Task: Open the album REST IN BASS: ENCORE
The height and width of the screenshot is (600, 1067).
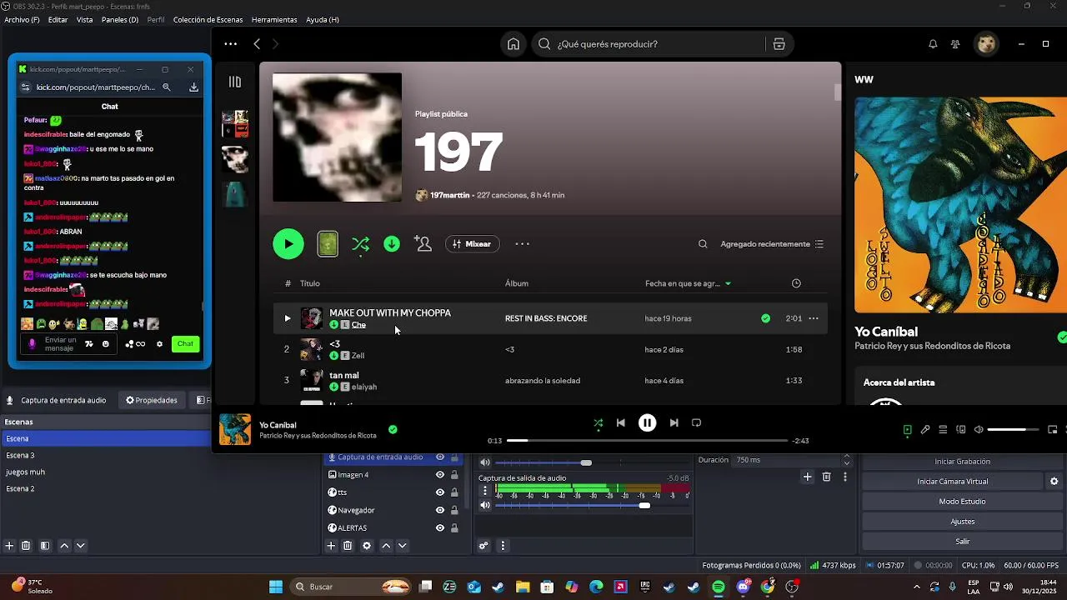Action: click(x=546, y=318)
